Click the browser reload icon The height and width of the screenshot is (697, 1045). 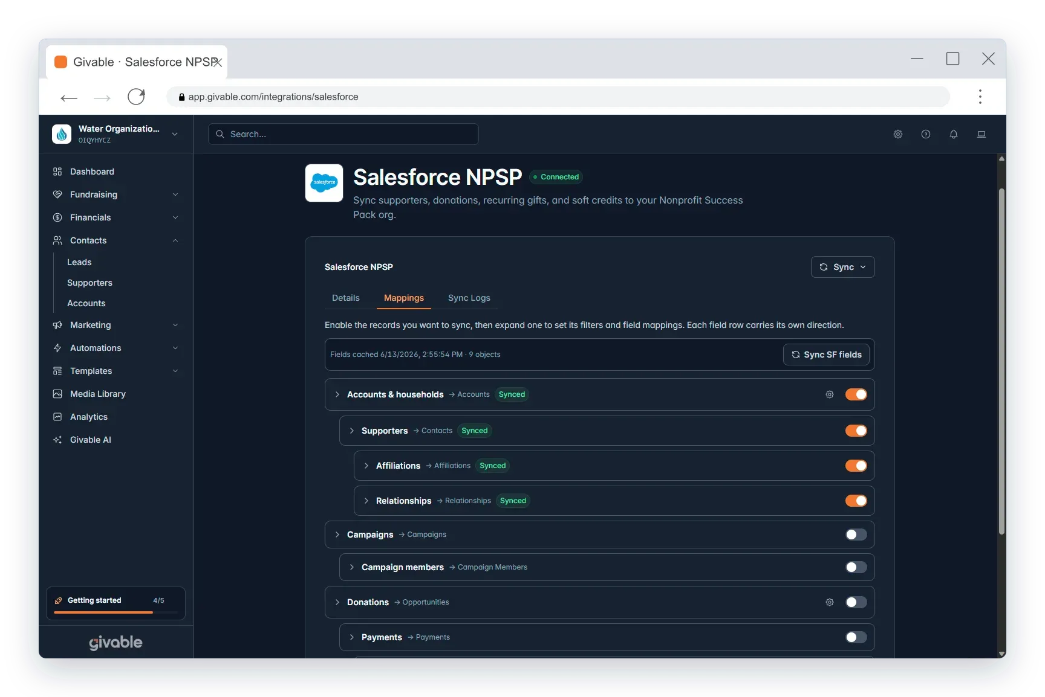click(137, 97)
